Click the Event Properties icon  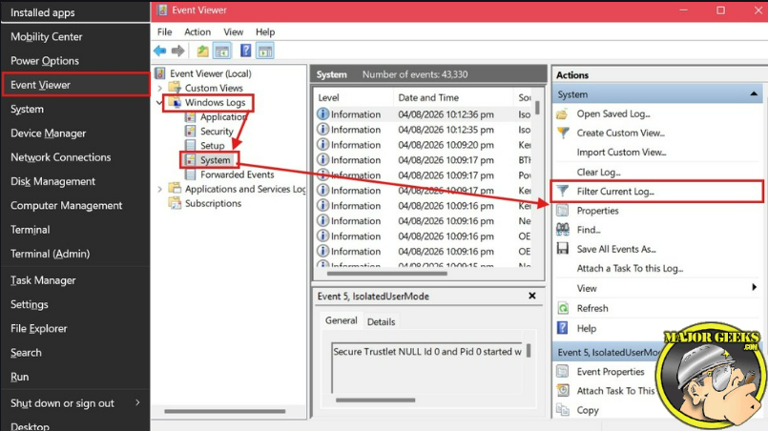pos(563,371)
